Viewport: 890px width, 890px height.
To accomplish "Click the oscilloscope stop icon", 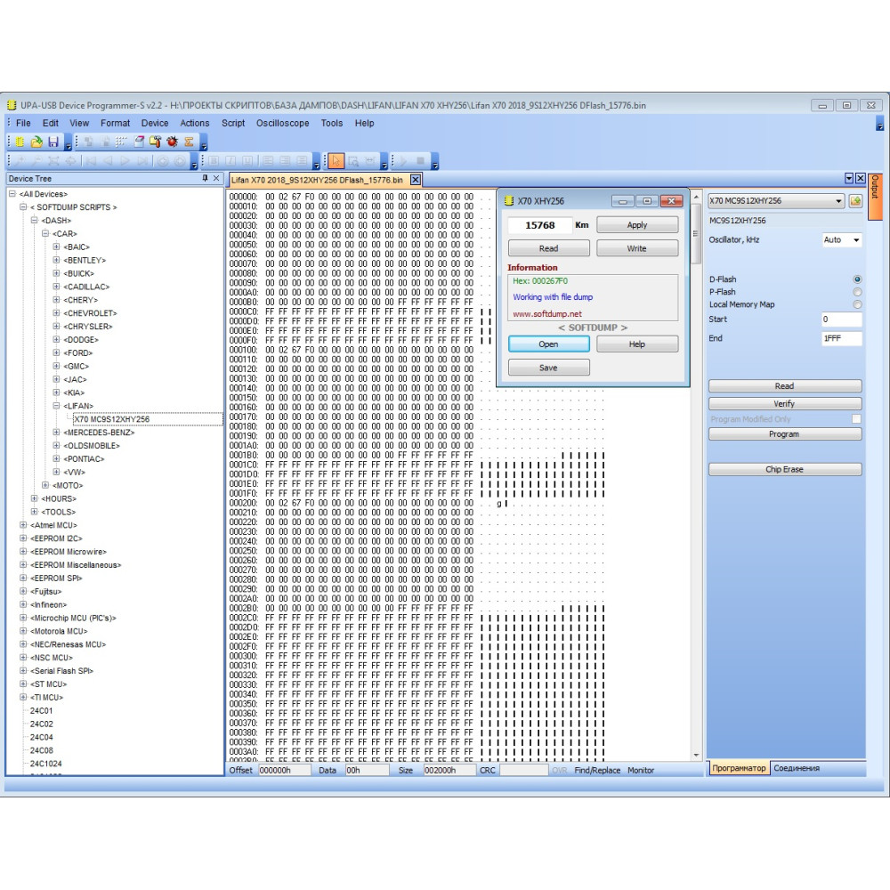I will (x=420, y=160).
